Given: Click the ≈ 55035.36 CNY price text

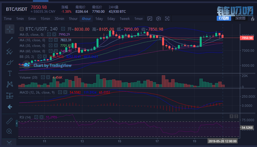Looking at the screenshot, I should point(43,11).
